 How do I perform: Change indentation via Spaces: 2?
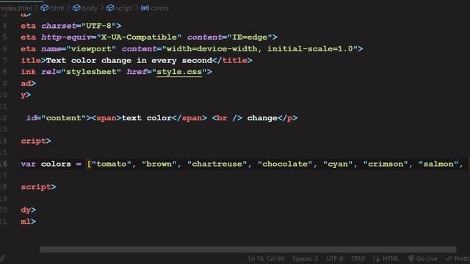click(305, 259)
